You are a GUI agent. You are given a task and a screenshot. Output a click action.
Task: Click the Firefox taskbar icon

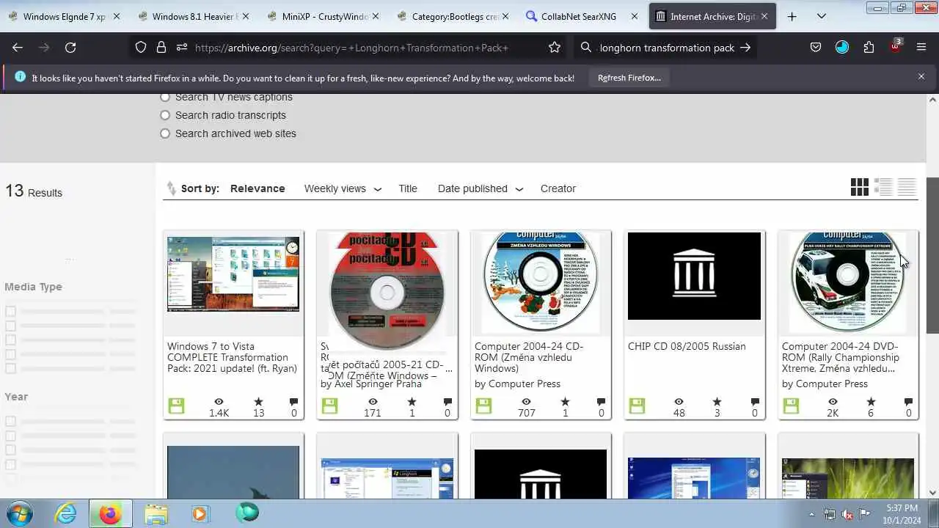point(110,513)
